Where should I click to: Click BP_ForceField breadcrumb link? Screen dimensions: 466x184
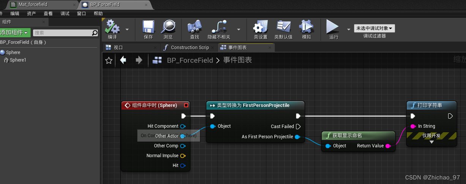tap(190, 60)
